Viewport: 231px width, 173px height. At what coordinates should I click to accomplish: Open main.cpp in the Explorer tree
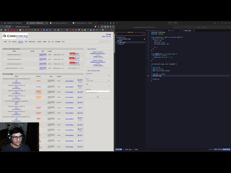(x=122, y=42)
